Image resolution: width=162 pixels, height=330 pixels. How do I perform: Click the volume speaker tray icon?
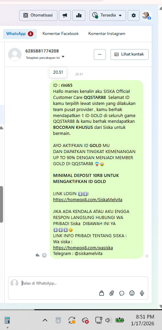[109, 320]
